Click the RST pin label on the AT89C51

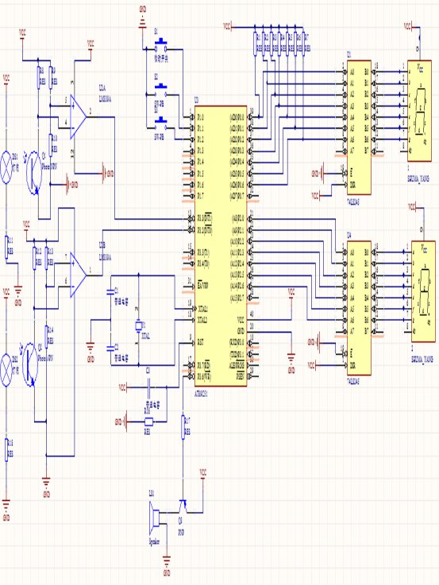[x=200, y=342]
